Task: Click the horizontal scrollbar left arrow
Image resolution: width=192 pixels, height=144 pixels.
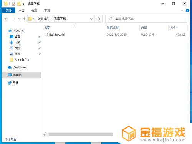Action: (45, 134)
